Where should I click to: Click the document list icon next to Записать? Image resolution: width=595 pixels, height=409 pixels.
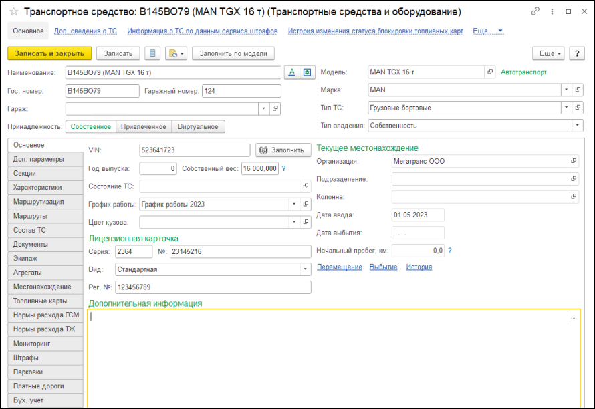(x=153, y=53)
